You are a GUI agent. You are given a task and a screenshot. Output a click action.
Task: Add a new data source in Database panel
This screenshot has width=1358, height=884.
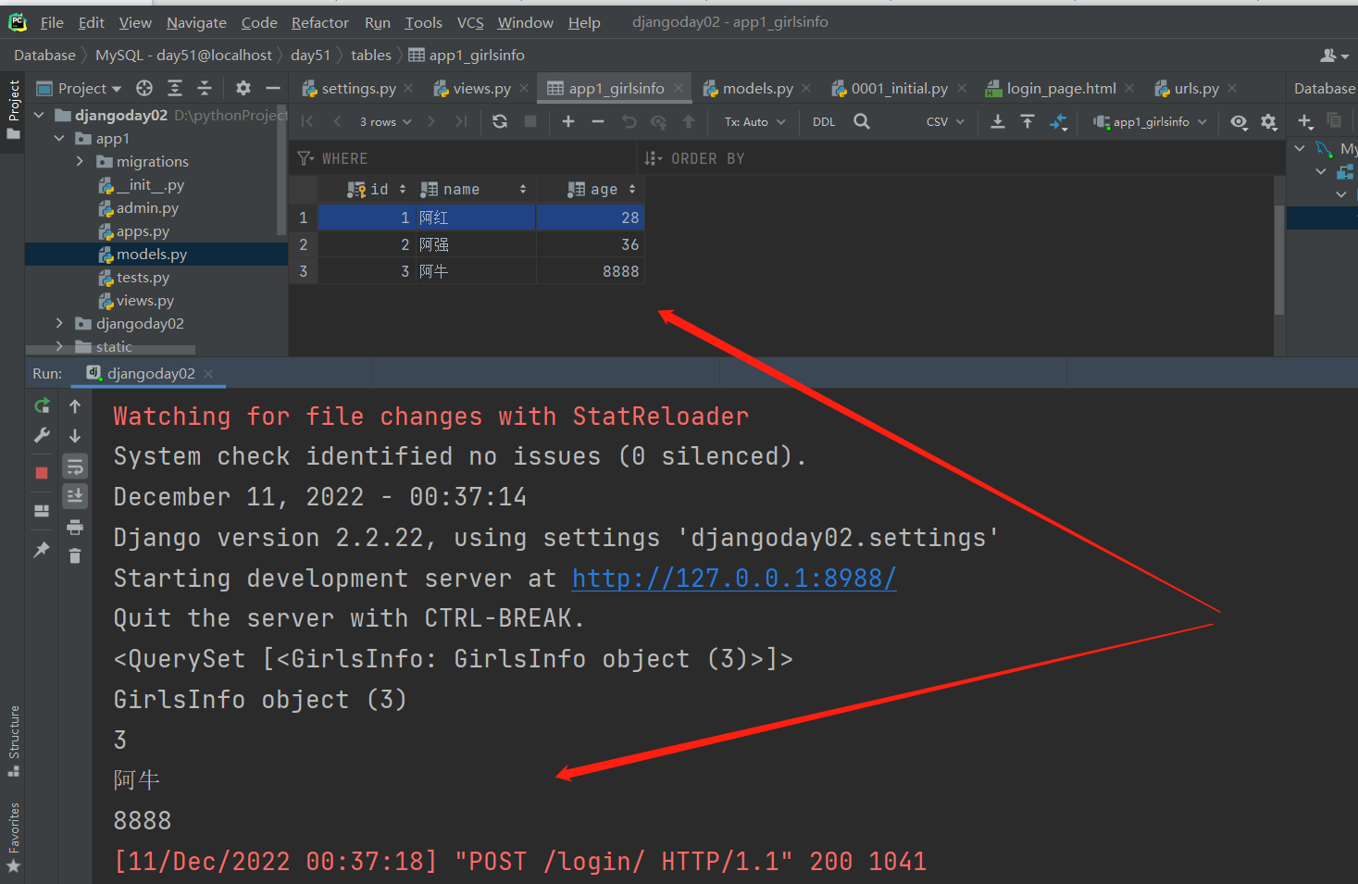[x=1305, y=121]
